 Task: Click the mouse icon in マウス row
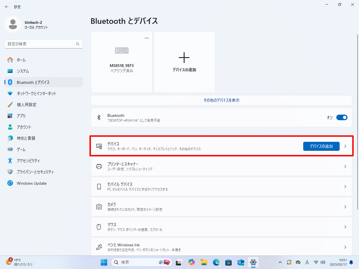(x=99, y=227)
